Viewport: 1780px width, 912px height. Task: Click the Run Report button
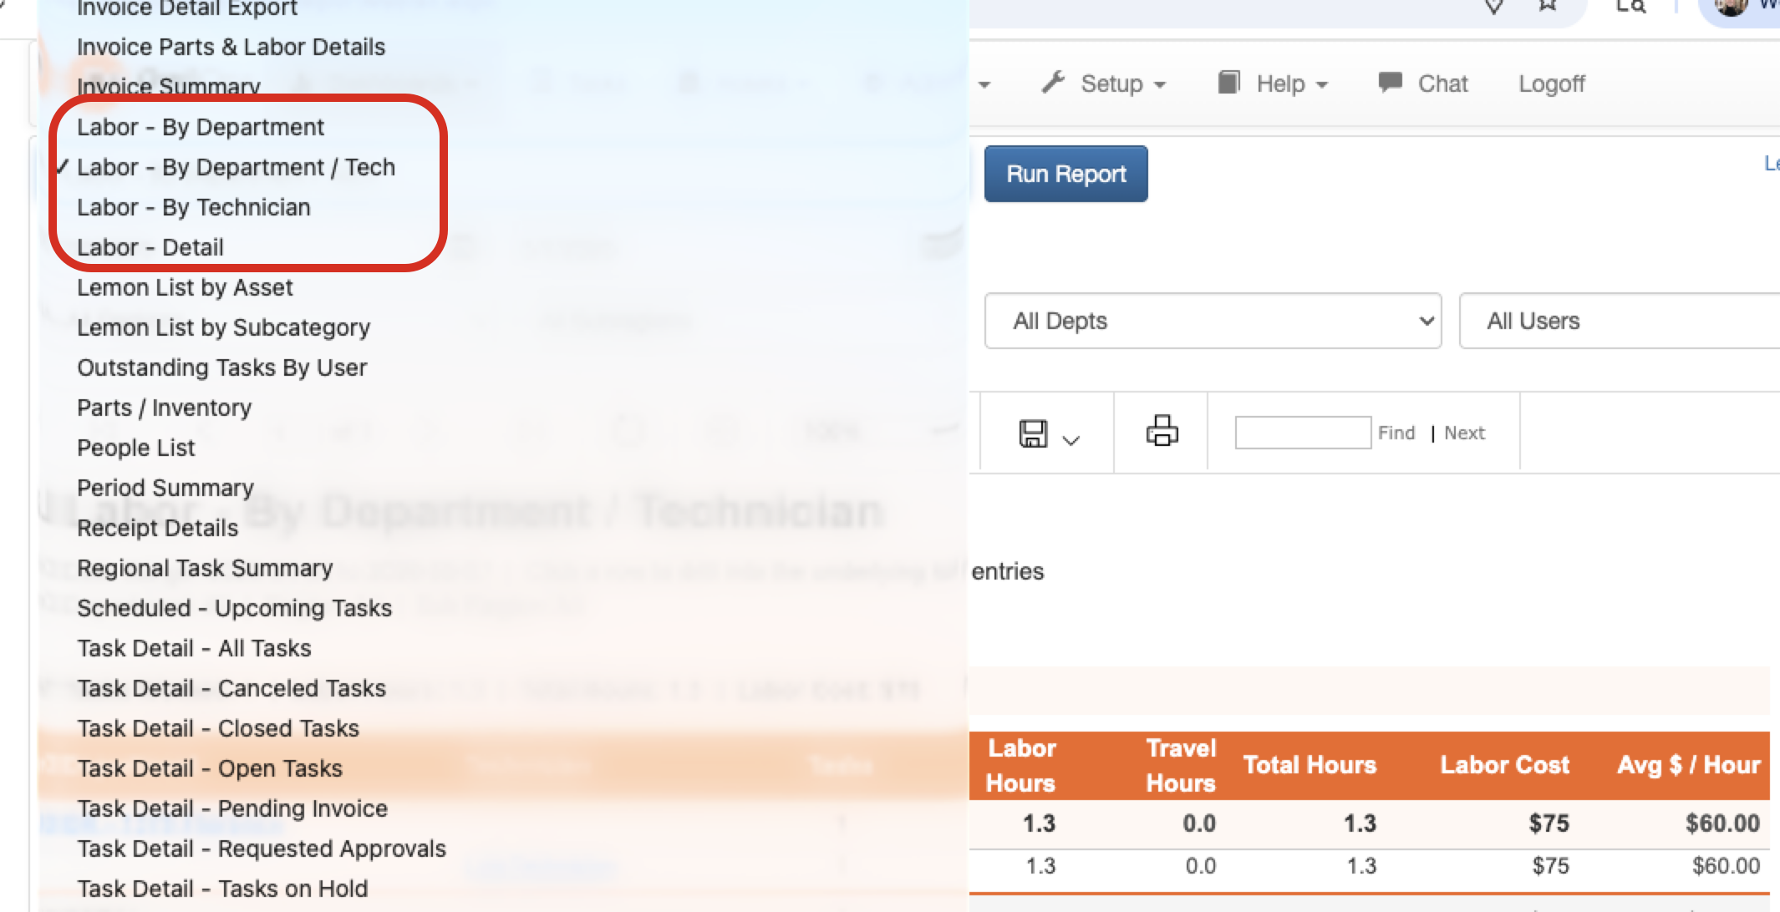1065,174
